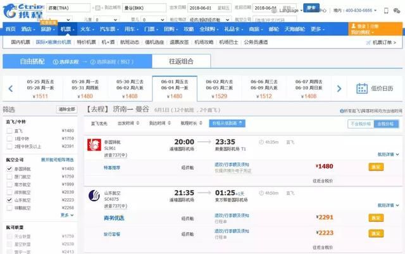Book the ¥2291 商务优选 fare
This screenshot has width=405, height=254.
pyautogui.click(x=376, y=218)
